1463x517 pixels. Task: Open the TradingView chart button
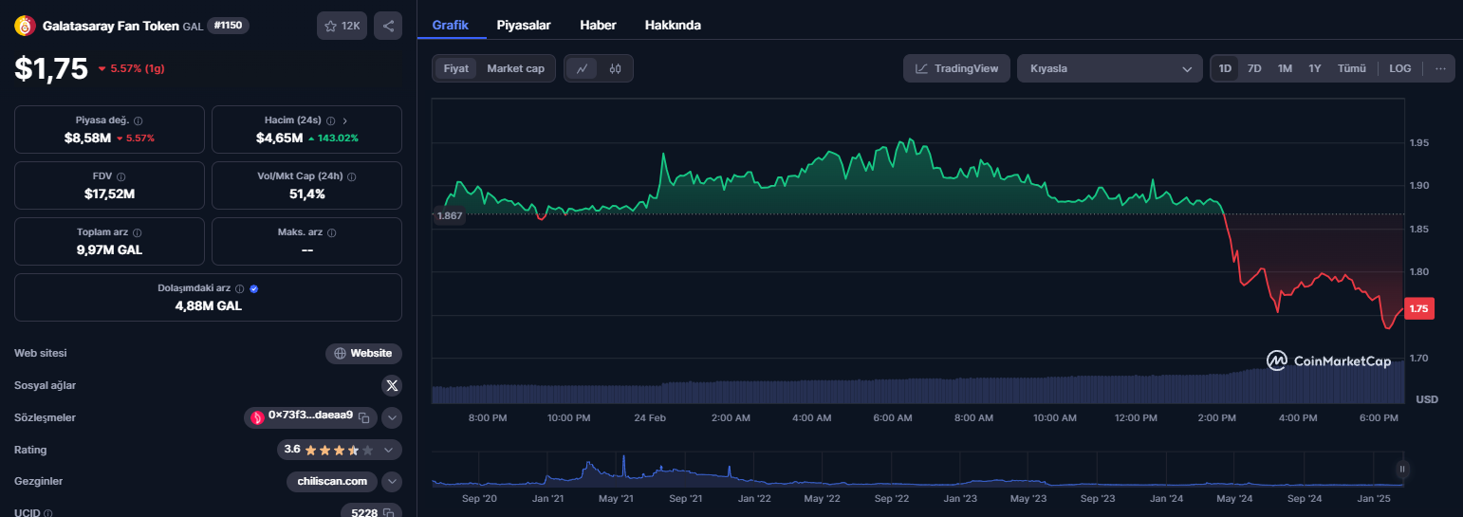tap(956, 68)
